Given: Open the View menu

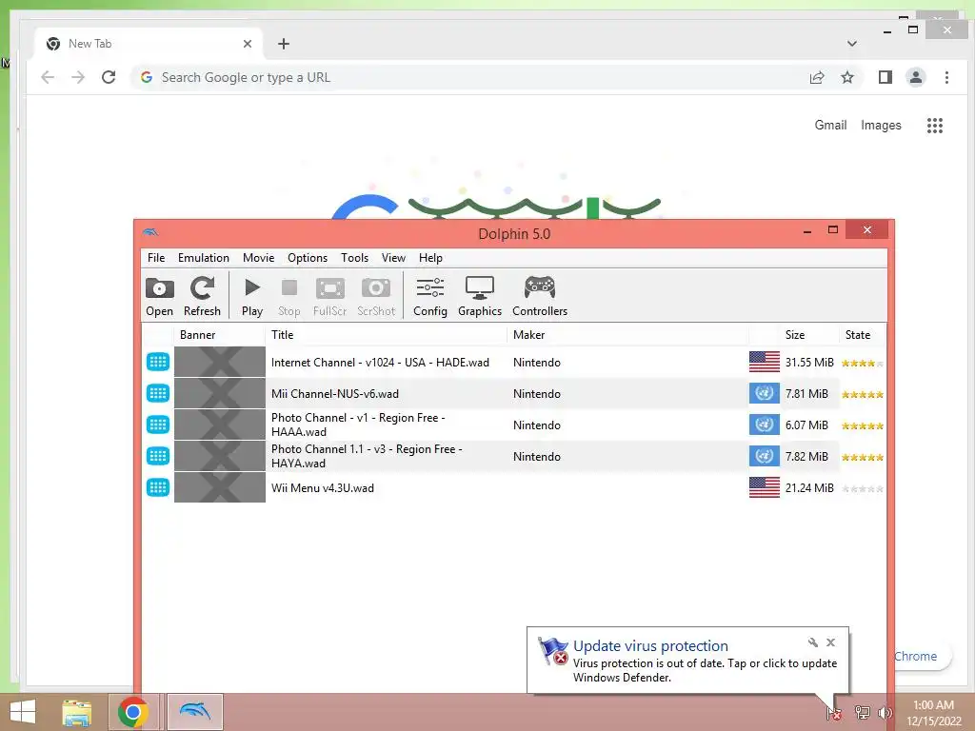Looking at the screenshot, I should [393, 257].
